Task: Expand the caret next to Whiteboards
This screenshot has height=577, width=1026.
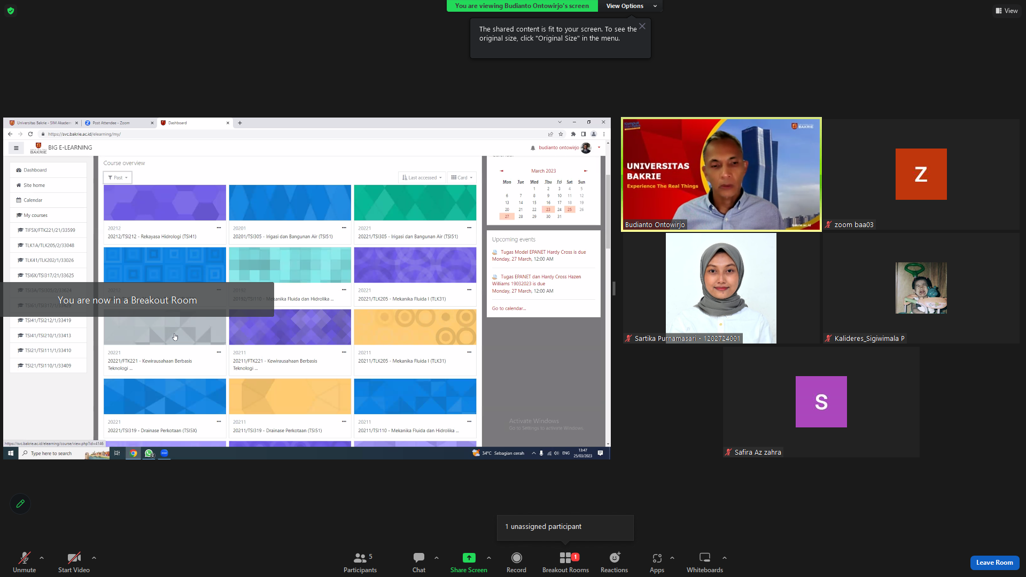Action: 725,558
